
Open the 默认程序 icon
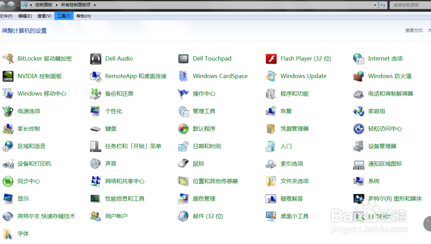pyautogui.click(x=183, y=129)
